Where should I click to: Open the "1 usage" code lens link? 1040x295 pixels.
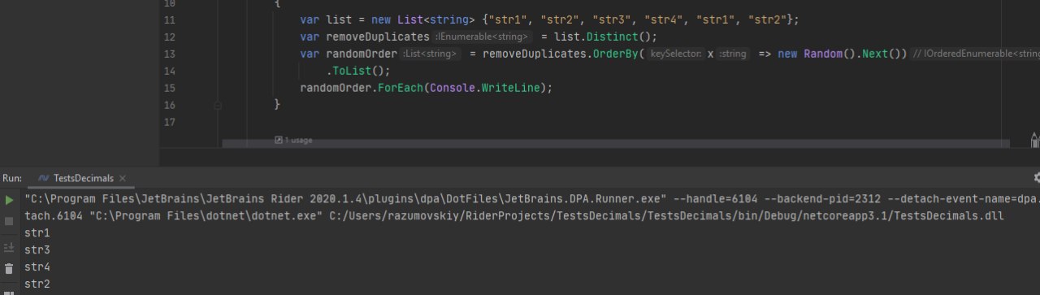pyautogui.click(x=293, y=141)
